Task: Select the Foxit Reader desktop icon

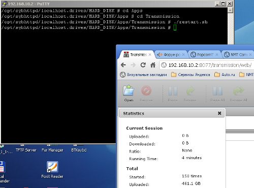Action: (52, 170)
